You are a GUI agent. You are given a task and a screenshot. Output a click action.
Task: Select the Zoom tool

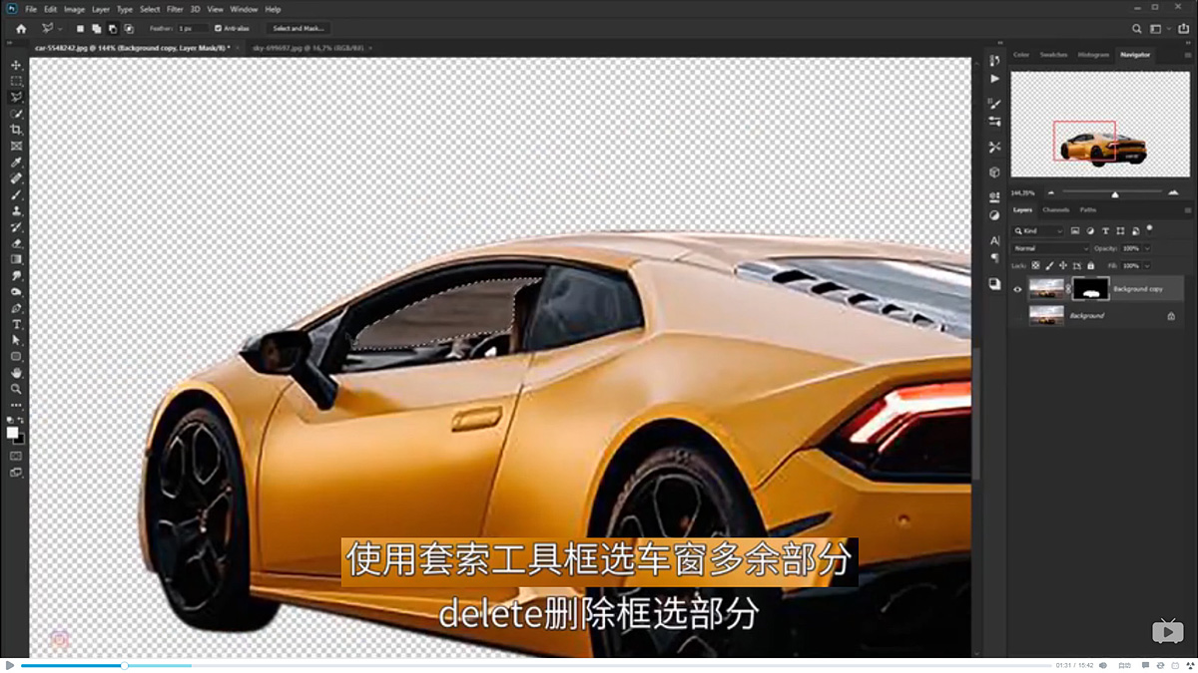coord(15,388)
